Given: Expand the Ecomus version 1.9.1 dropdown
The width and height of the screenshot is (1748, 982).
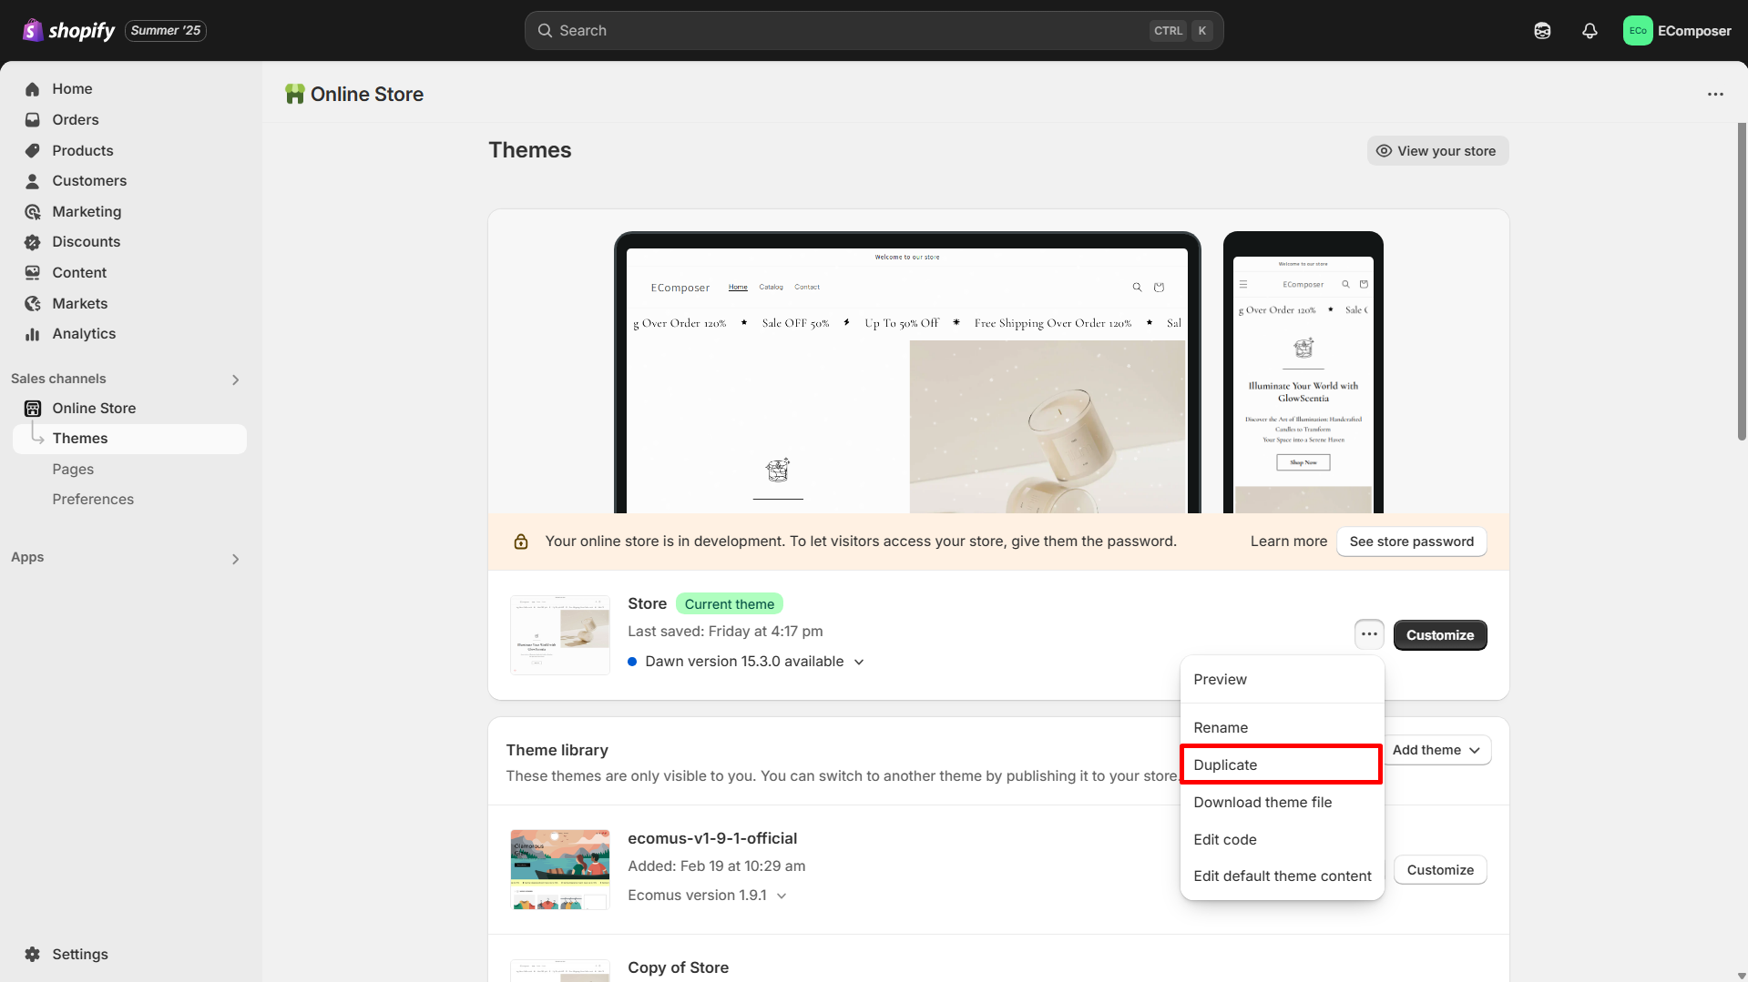Looking at the screenshot, I should coord(782,896).
